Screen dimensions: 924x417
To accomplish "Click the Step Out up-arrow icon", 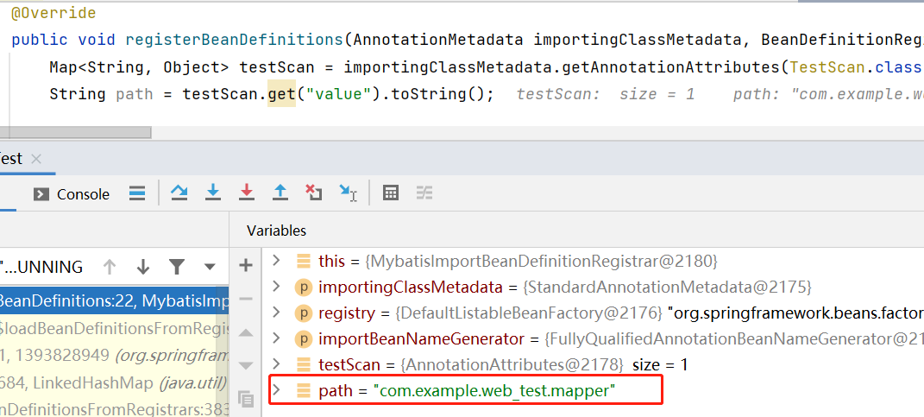I will tap(280, 193).
